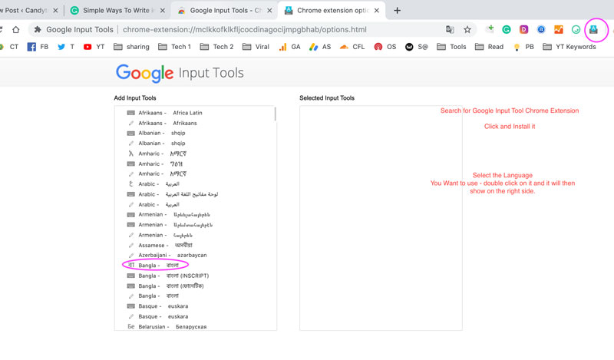Image resolution: width=614 pixels, height=360 pixels.
Task: Click the Google Input Tools logo
Action: coord(180,73)
